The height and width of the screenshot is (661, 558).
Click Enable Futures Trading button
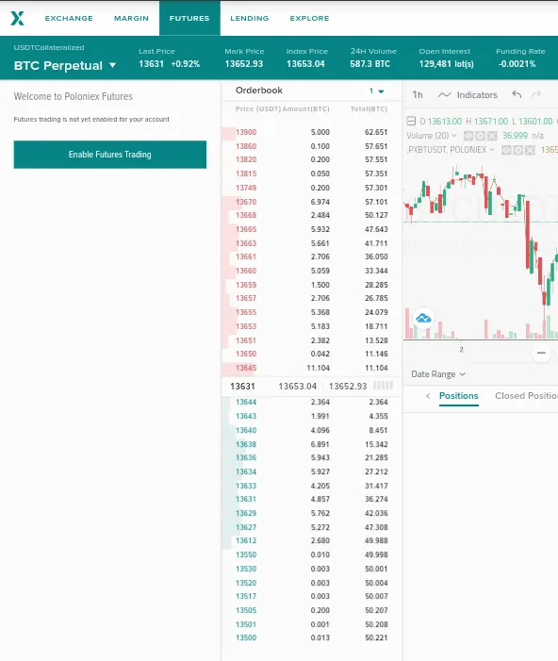(110, 155)
